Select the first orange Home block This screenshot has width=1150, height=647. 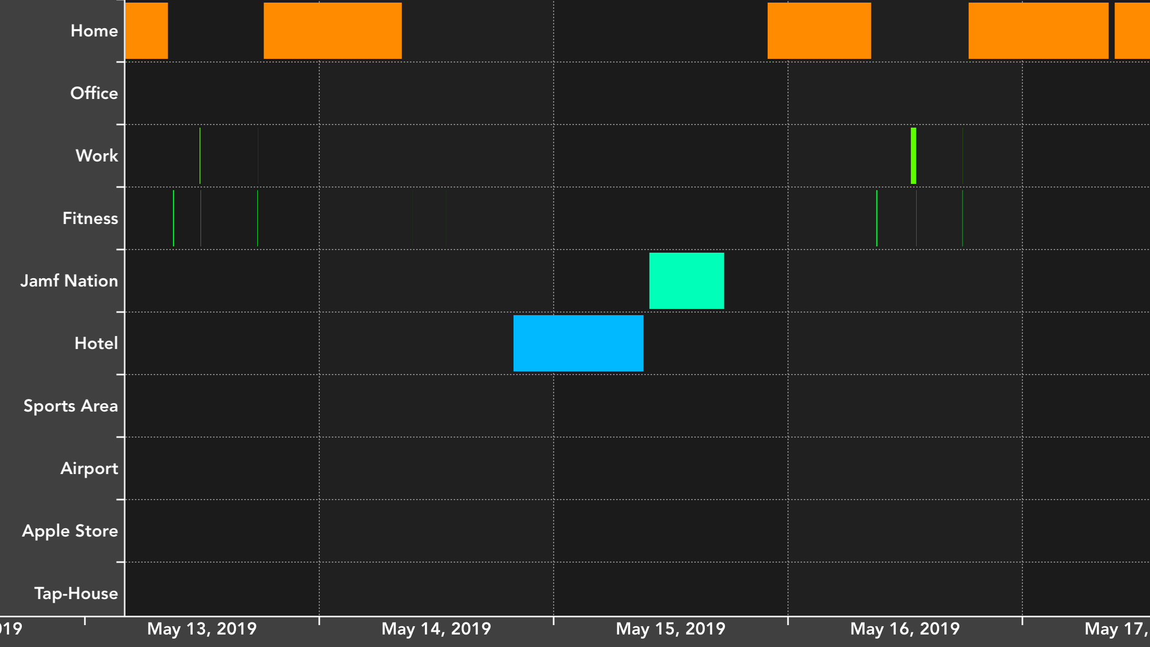pos(146,31)
